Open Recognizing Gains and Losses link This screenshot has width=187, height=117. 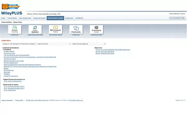pos(14,61)
